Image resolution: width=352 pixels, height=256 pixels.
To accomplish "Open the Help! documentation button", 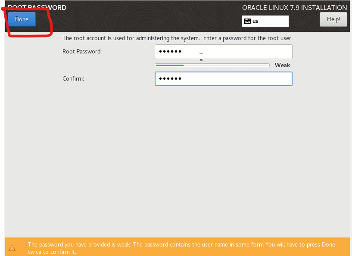I will click(x=333, y=19).
